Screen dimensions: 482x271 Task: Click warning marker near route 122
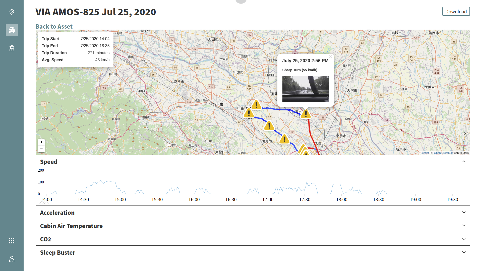[x=284, y=139]
